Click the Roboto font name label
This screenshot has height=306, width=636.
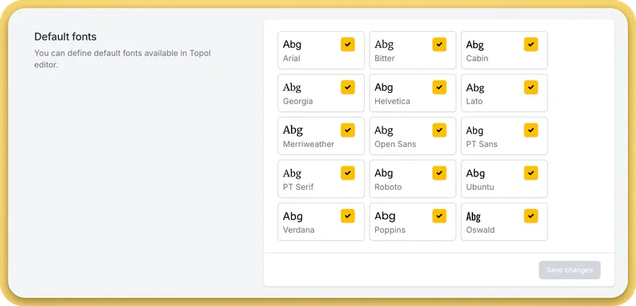388,188
